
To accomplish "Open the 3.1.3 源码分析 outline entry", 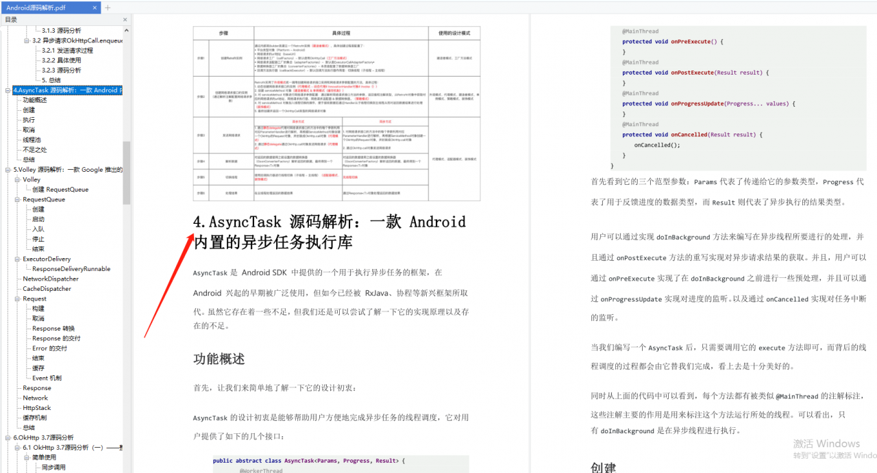I will (61, 31).
